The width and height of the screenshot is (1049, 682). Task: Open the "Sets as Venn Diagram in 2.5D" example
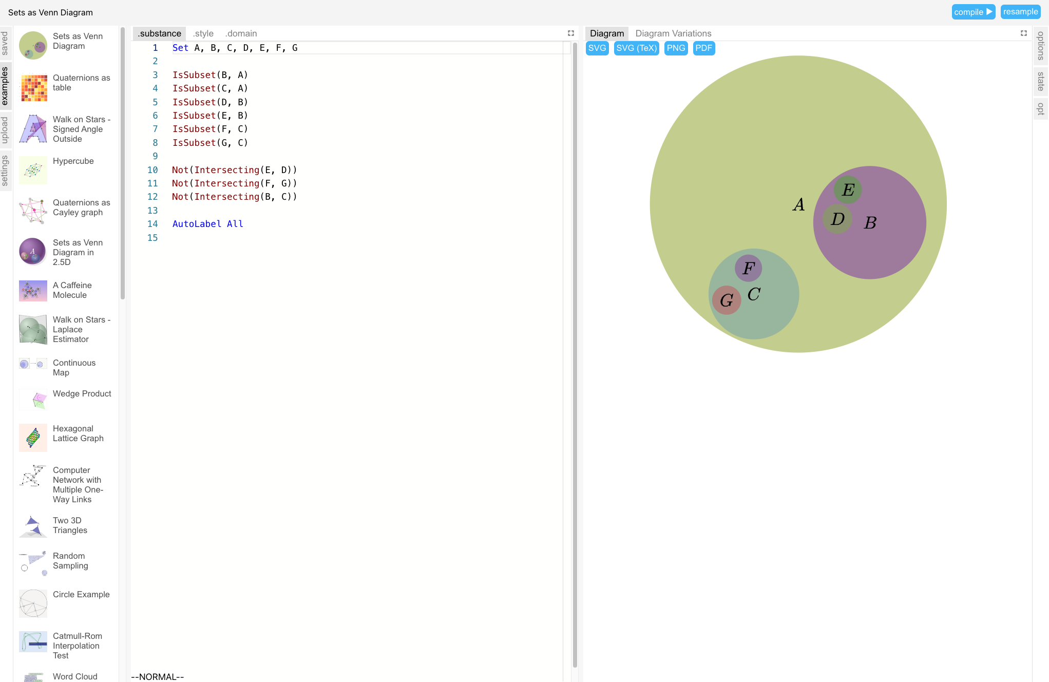tap(77, 252)
